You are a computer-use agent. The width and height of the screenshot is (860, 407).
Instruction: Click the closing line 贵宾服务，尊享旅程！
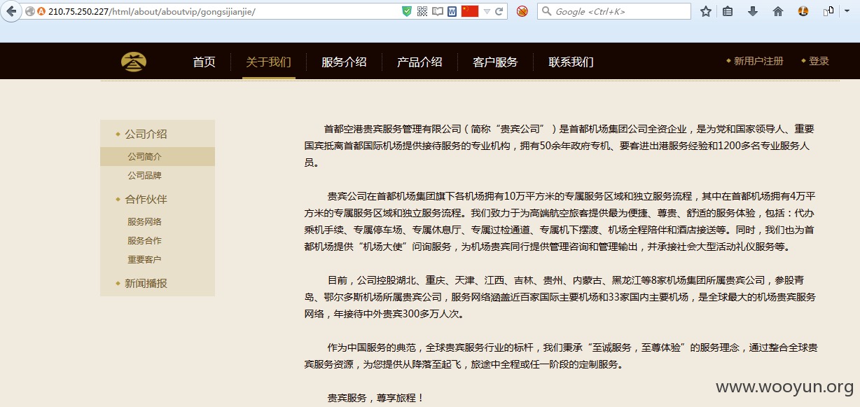click(376, 398)
